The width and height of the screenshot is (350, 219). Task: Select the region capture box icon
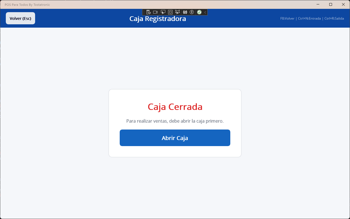click(170, 12)
